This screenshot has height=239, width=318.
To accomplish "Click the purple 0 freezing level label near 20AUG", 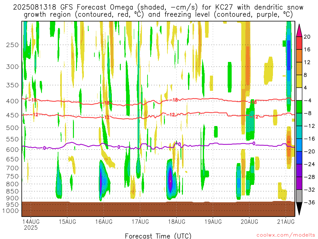I will tap(254, 144).
